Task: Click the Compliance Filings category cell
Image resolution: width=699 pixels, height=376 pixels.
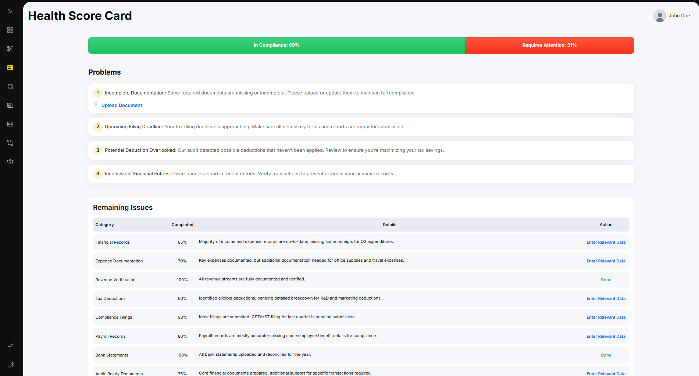Action: [x=114, y=317]
